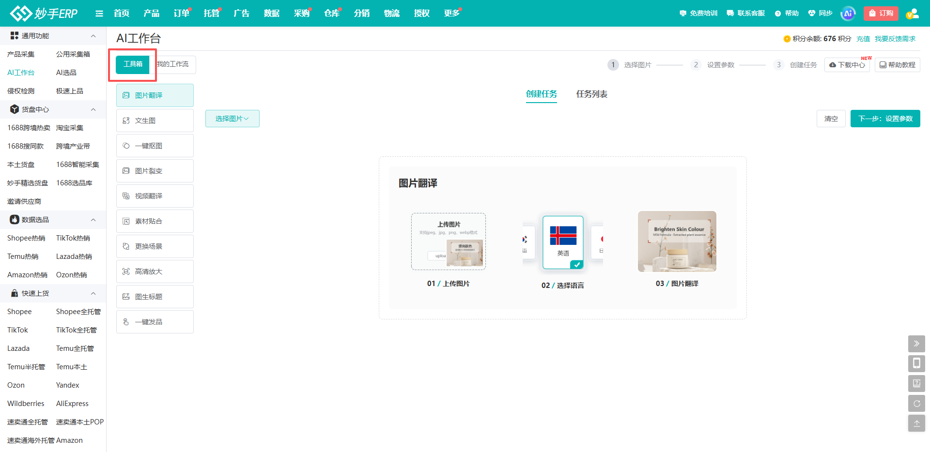930x452 pixels.
Task: Select the 高清放大 tool
Action: point(155,271)
